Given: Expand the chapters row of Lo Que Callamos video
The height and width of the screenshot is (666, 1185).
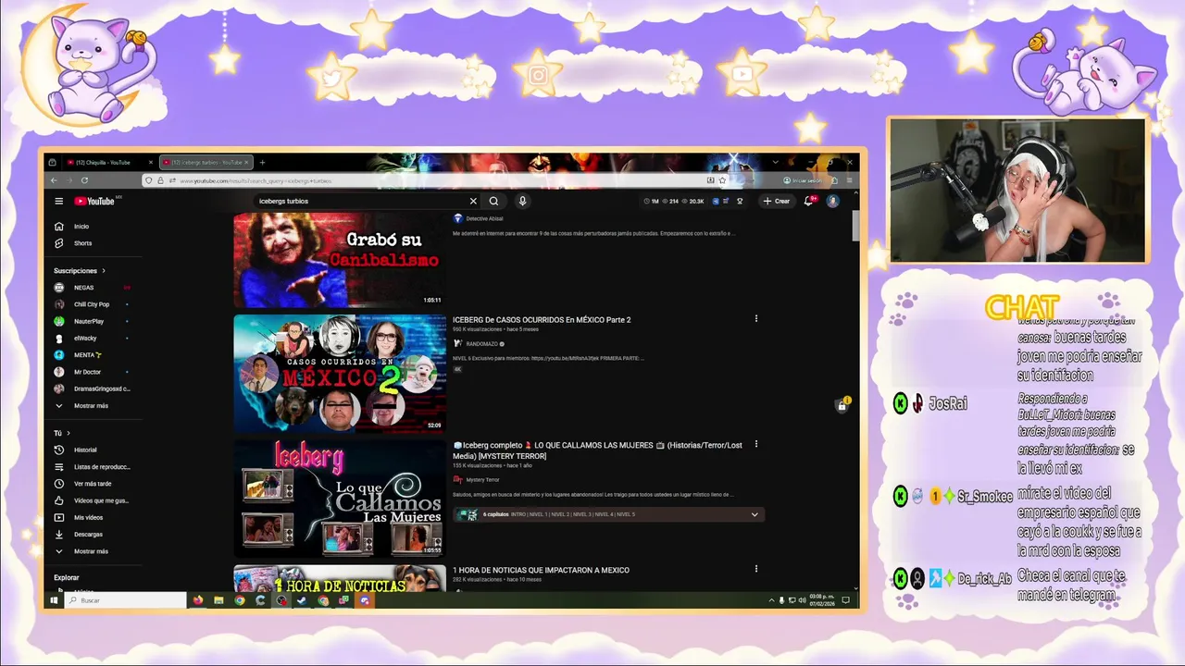Looking at the screenshot, I should coord(608,514).
